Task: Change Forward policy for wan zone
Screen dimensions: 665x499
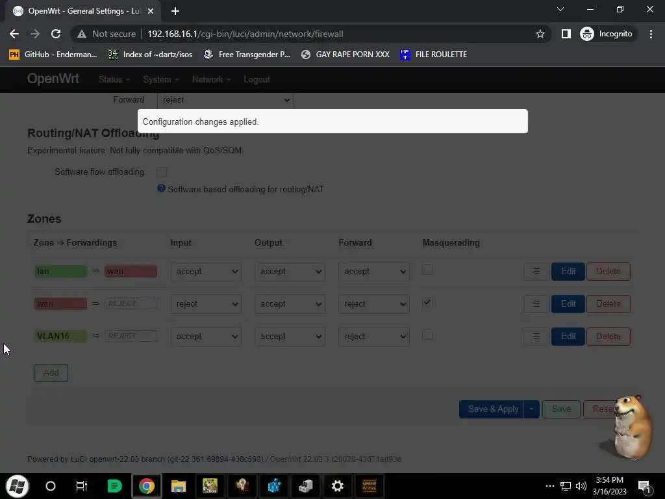Action: pyautogui.click(x=374, y=304)
